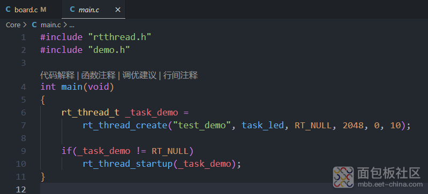Click line number 1 in the gutter
Image resolution: width=428 pixels, height=194 pixels.
[x=24, y=37]
